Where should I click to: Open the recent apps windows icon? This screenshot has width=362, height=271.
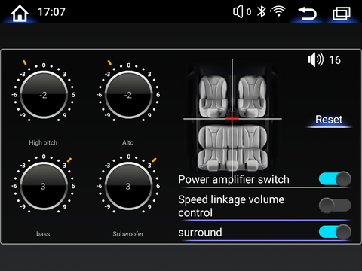coord(342,13)
